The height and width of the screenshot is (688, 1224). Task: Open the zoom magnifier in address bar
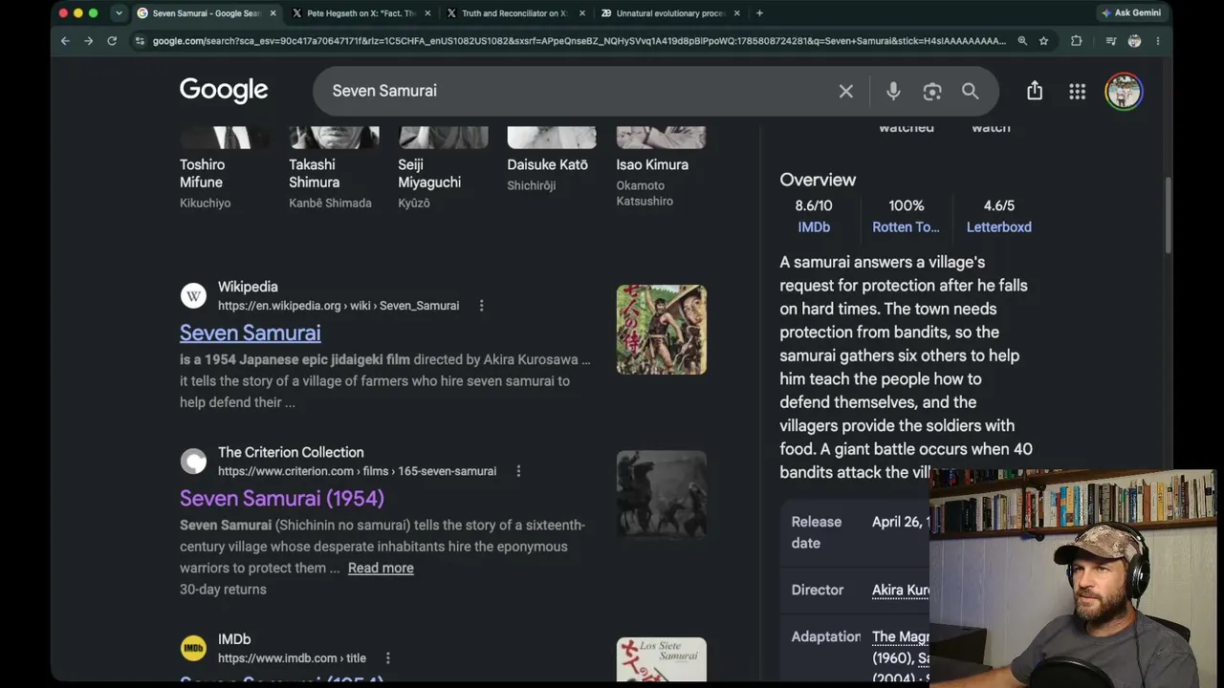[1022, 41]
